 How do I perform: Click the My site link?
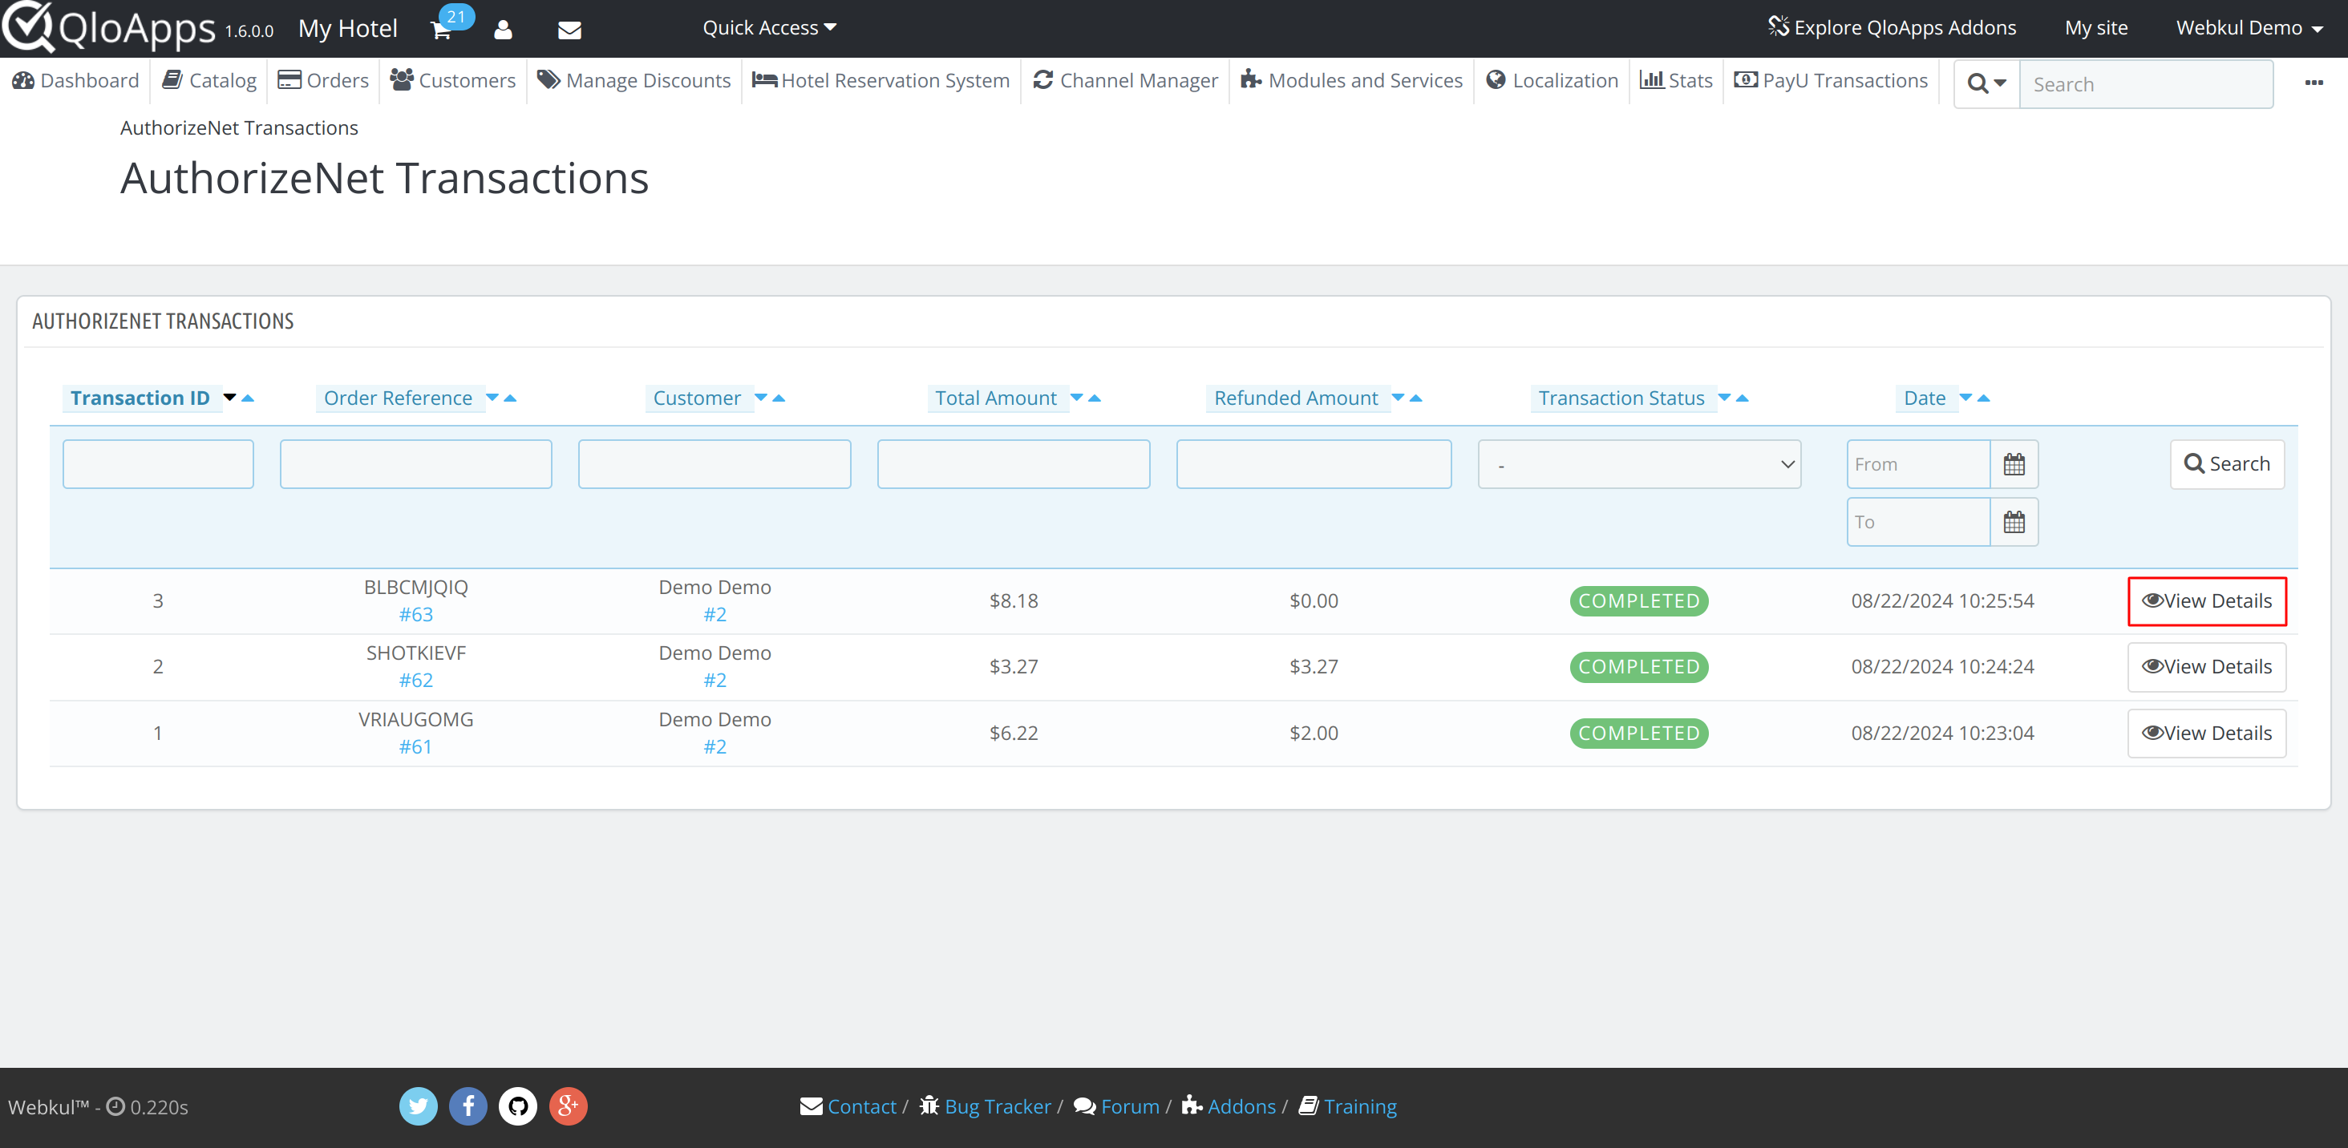[2096, 28]
